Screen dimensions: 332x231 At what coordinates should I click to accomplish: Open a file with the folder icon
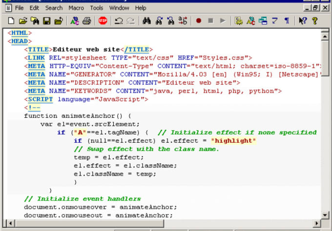pyautogui.click(x=23, y=20)
